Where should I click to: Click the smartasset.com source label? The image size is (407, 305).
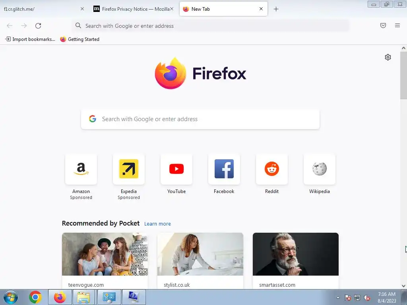pos(277,285)
